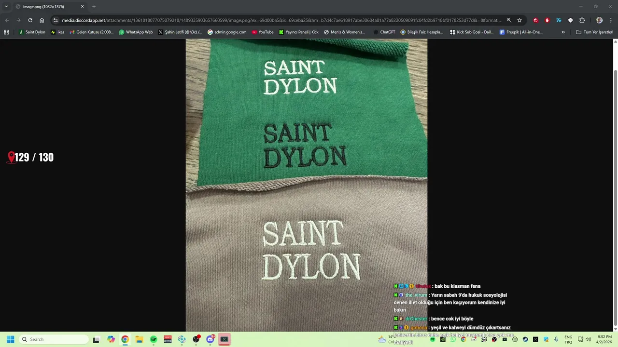The width and height of the screenshot is (618, 347).
Task: Click the address bar URL
Action: pos(281,20)
